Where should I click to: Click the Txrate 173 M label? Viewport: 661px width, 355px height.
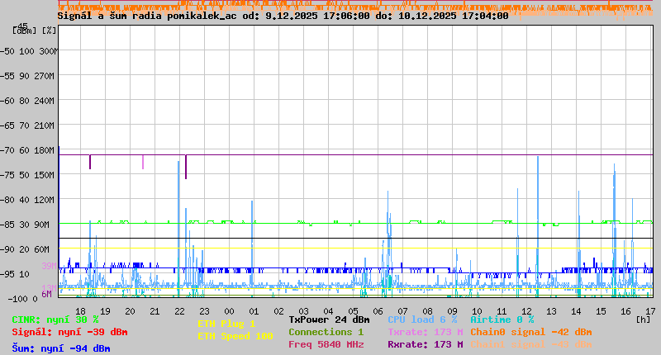point(425,332)
